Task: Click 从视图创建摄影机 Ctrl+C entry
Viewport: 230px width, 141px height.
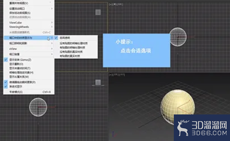Action: [x=29, y=32]
